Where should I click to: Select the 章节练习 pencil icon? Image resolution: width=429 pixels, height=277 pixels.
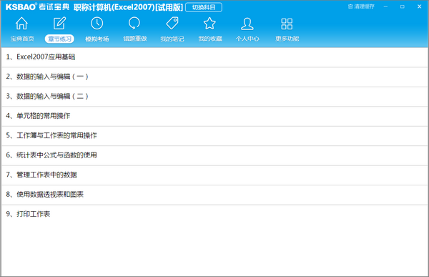(59, 24)
